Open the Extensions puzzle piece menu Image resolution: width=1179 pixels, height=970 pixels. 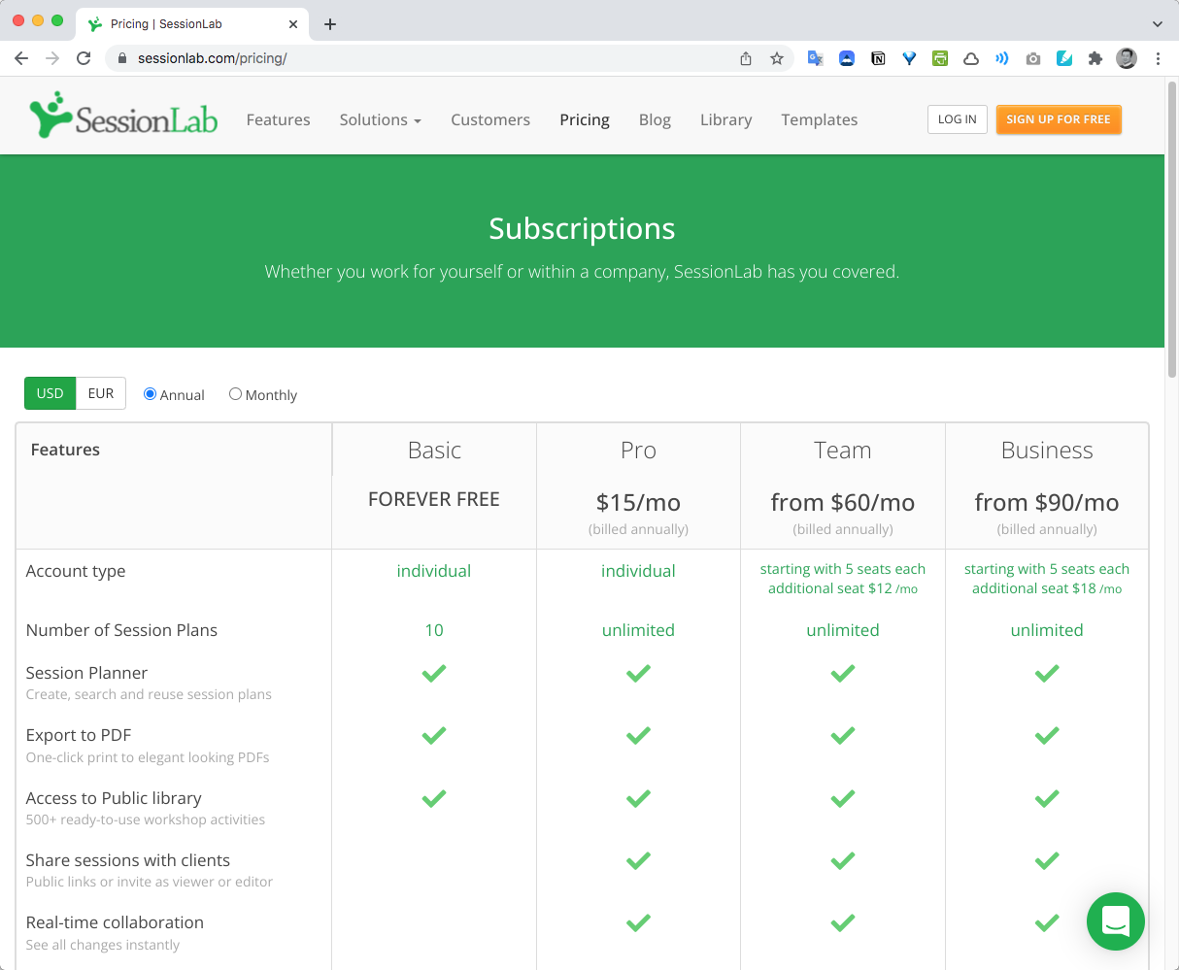pyautogui.click(x=1095, y=58)
